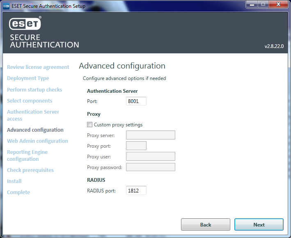
Task: Close the ESET setup window
Action: (x=278, y=5)
